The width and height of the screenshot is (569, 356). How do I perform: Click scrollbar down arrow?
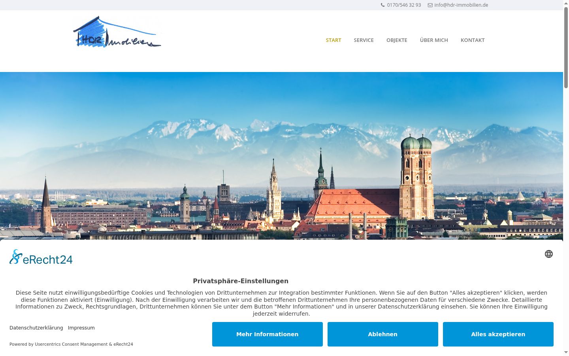[566, 352]
